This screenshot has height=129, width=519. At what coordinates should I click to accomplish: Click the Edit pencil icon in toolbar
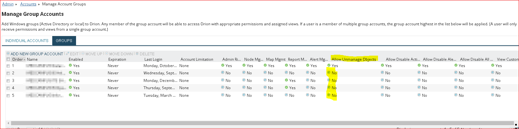pyautogui.click(x=67, y=54)
